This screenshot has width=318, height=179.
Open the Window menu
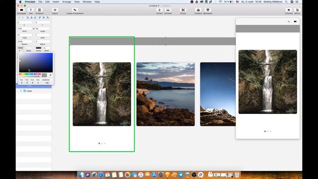(x=87, y=2)
